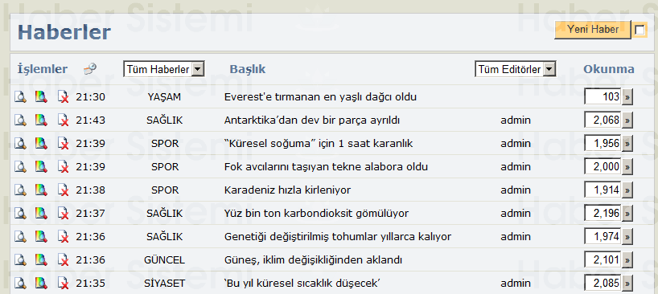Click the GÜNCEL category cell

[x=164, y=260]
